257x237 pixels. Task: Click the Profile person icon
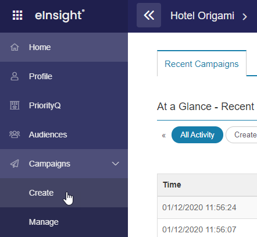pos(15,76)
